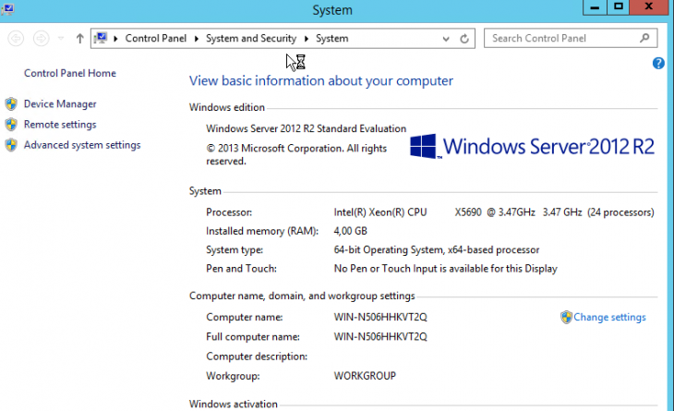Click the search magnifier icon

[x=644, y=38]
